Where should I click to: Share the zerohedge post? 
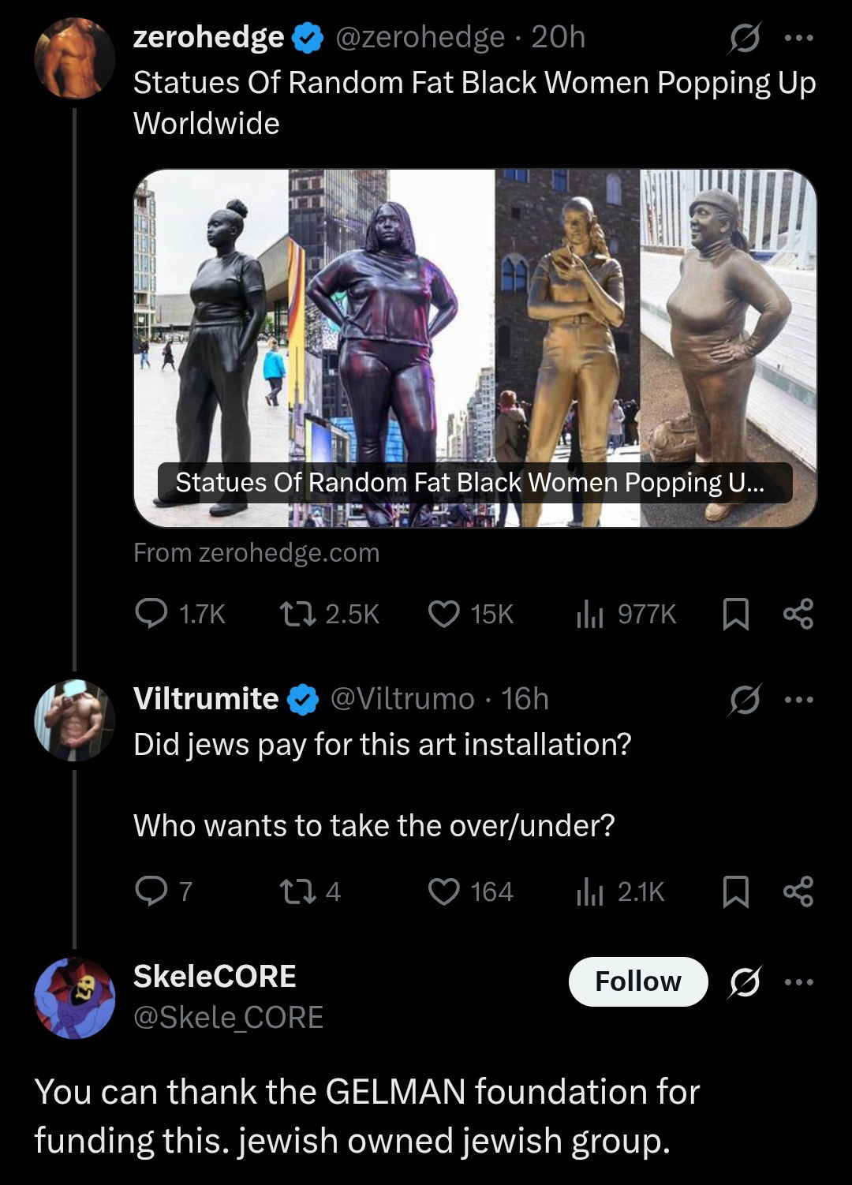pyautogui.click(x=798, y=614)
